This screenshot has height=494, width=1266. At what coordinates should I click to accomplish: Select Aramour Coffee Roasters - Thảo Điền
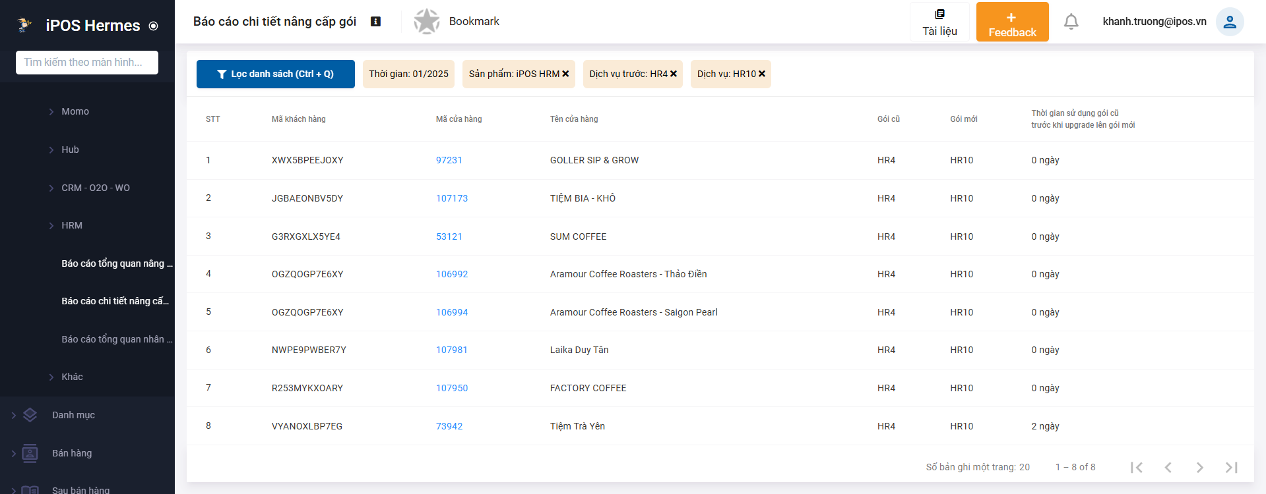pos(628,274)
